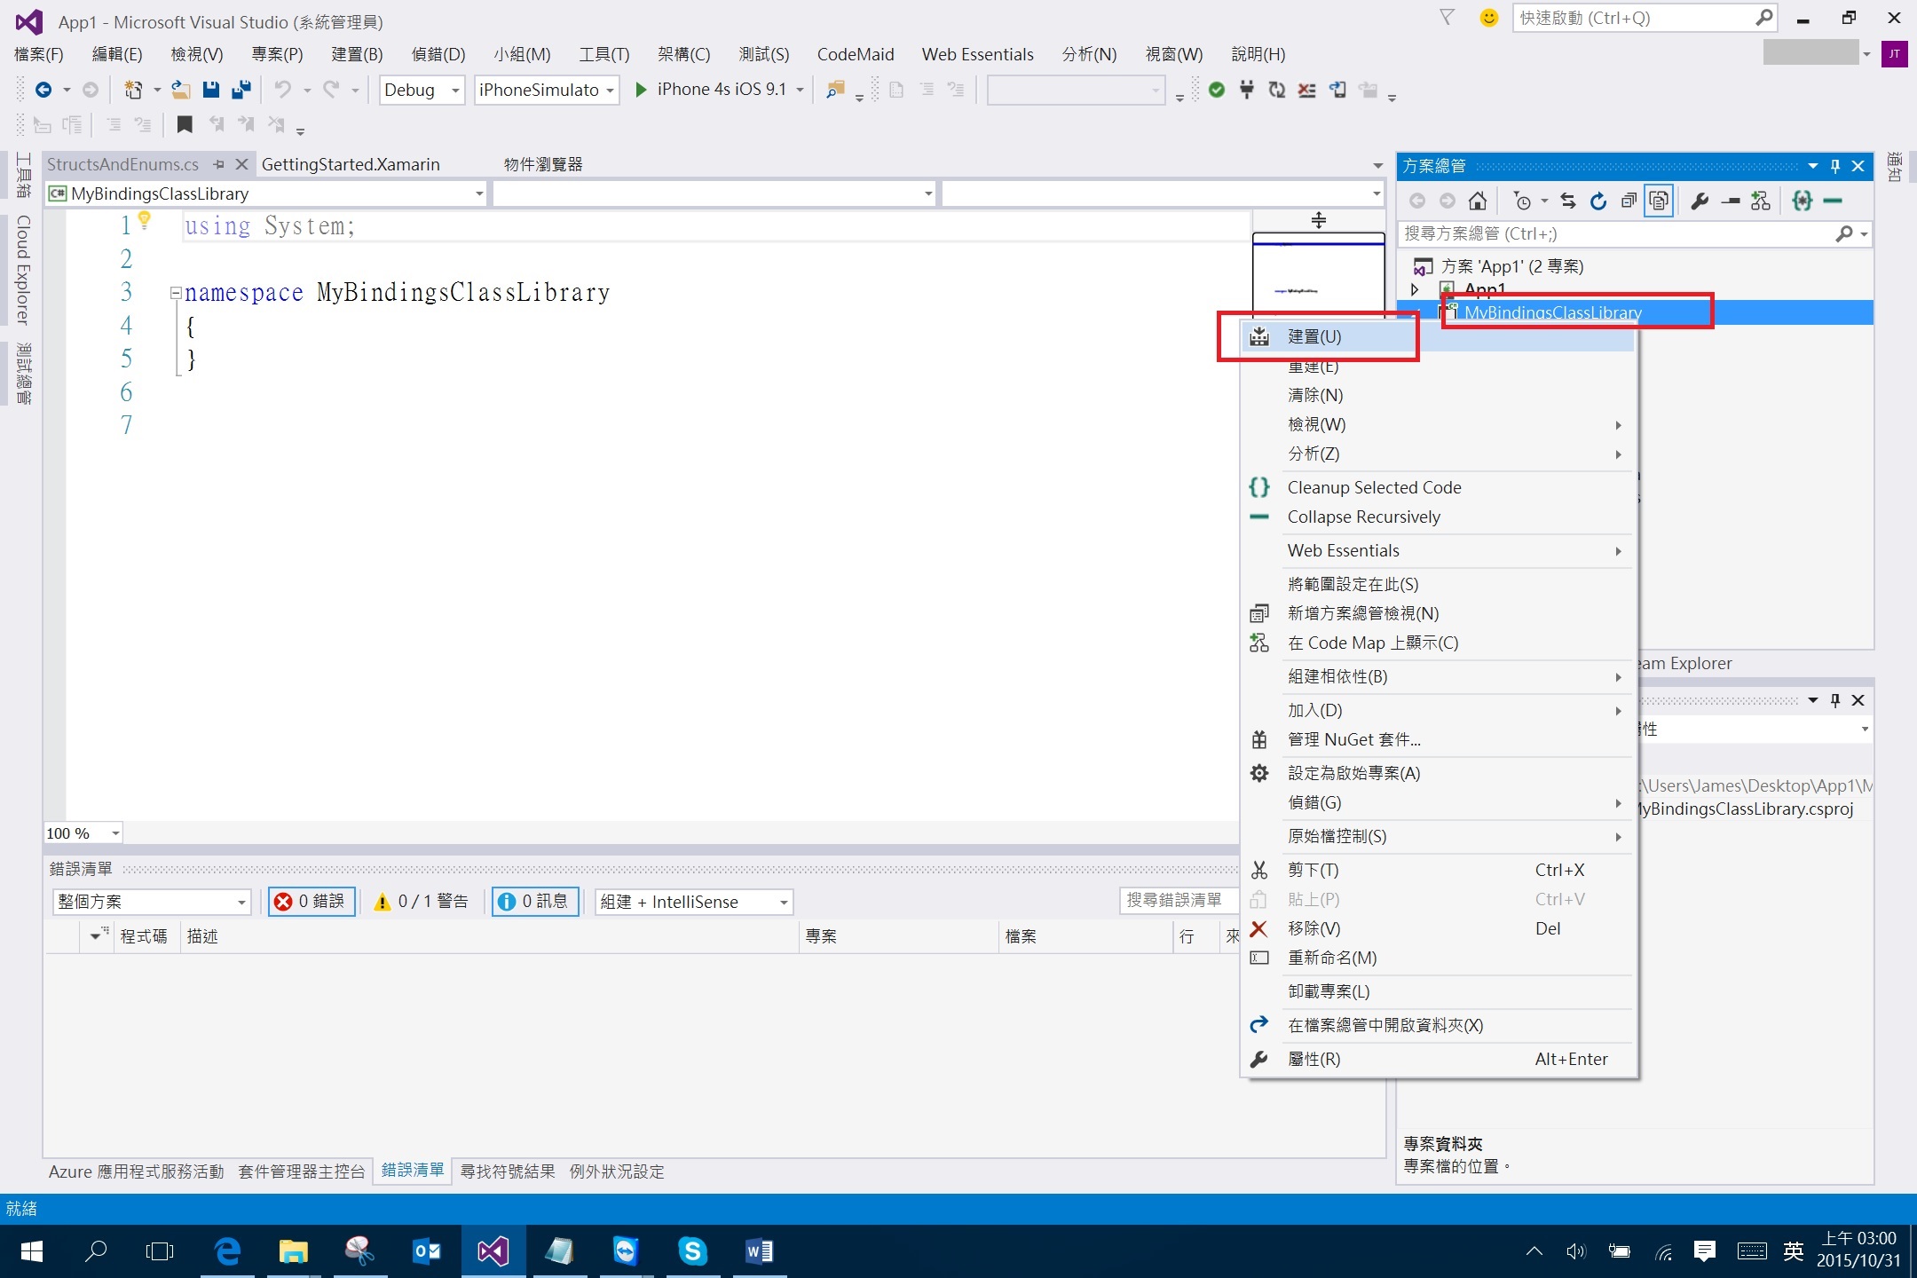Switch to the GettingStarted.Xamarin tab
The width and height of the screenshot is (1917, 1278).
coord(351,164)
